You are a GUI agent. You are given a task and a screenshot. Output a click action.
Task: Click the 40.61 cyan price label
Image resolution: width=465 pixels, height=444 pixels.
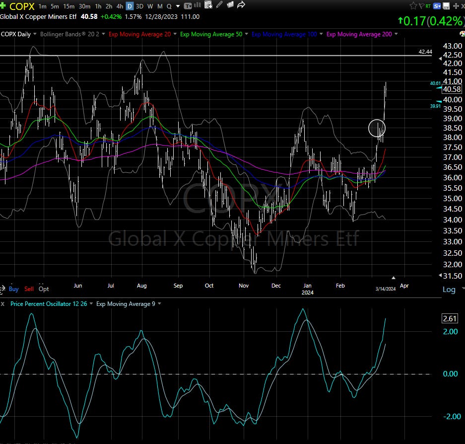435,83
